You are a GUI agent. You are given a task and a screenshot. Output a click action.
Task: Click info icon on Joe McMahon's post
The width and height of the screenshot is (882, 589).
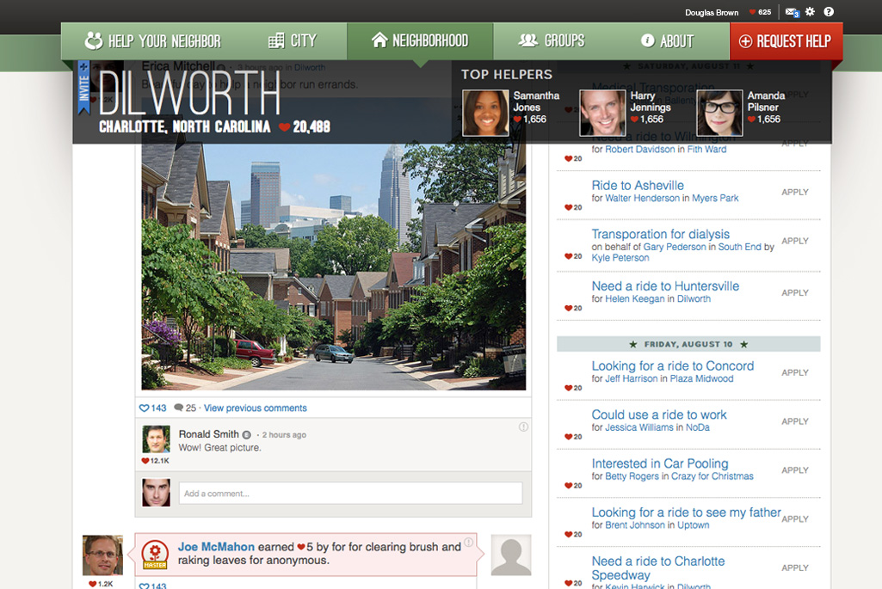469,543
